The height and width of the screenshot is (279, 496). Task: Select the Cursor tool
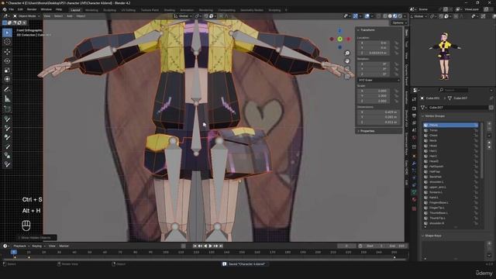pos(7,42)
